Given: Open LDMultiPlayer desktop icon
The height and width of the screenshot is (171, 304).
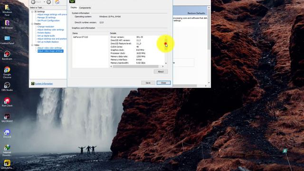Looking at the screenshot, I should click(7, 165).
